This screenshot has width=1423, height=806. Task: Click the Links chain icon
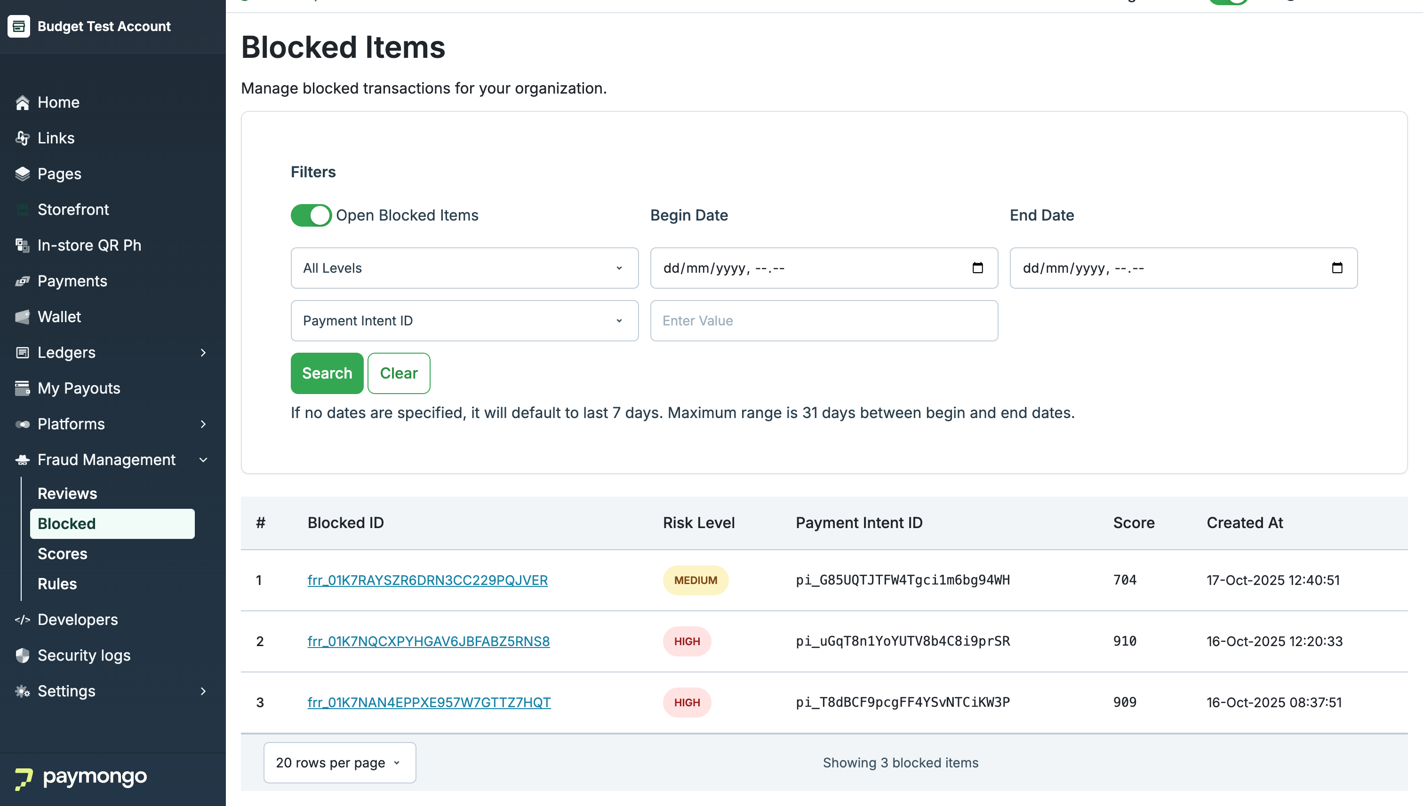[22, 138]
